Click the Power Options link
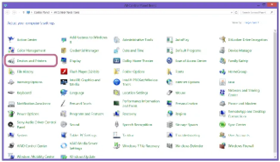This screenshot has width=280, height=162. click(x=28, y=114)
